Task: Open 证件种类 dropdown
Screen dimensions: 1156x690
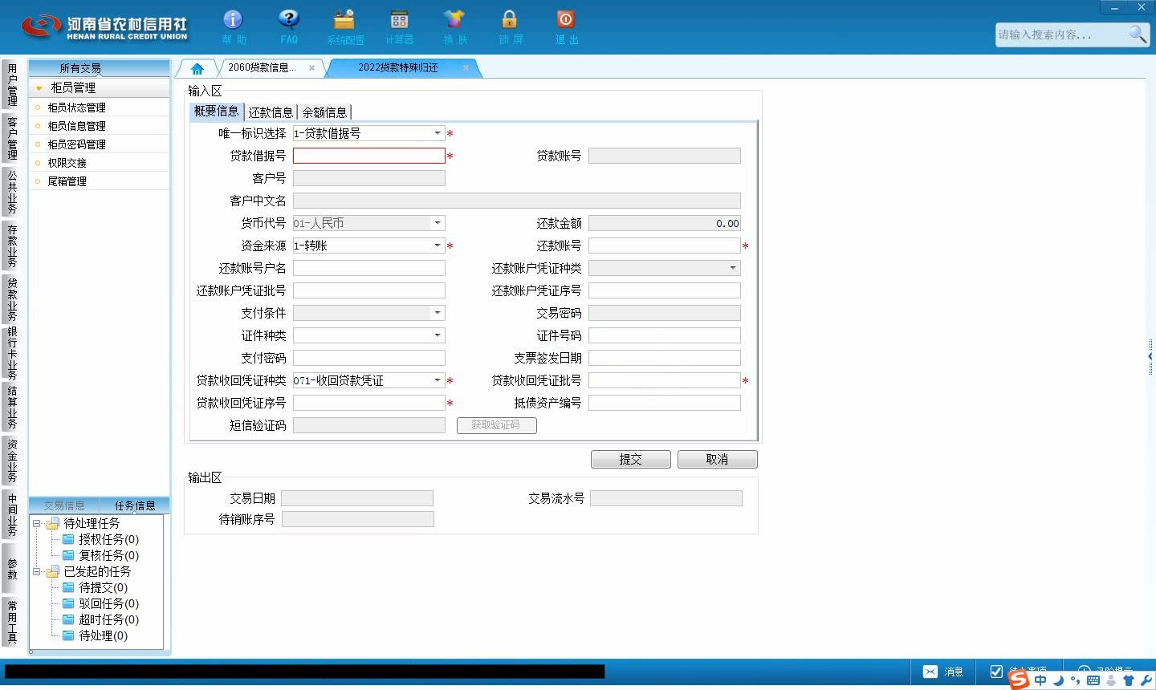Action: tap(438, 335)
